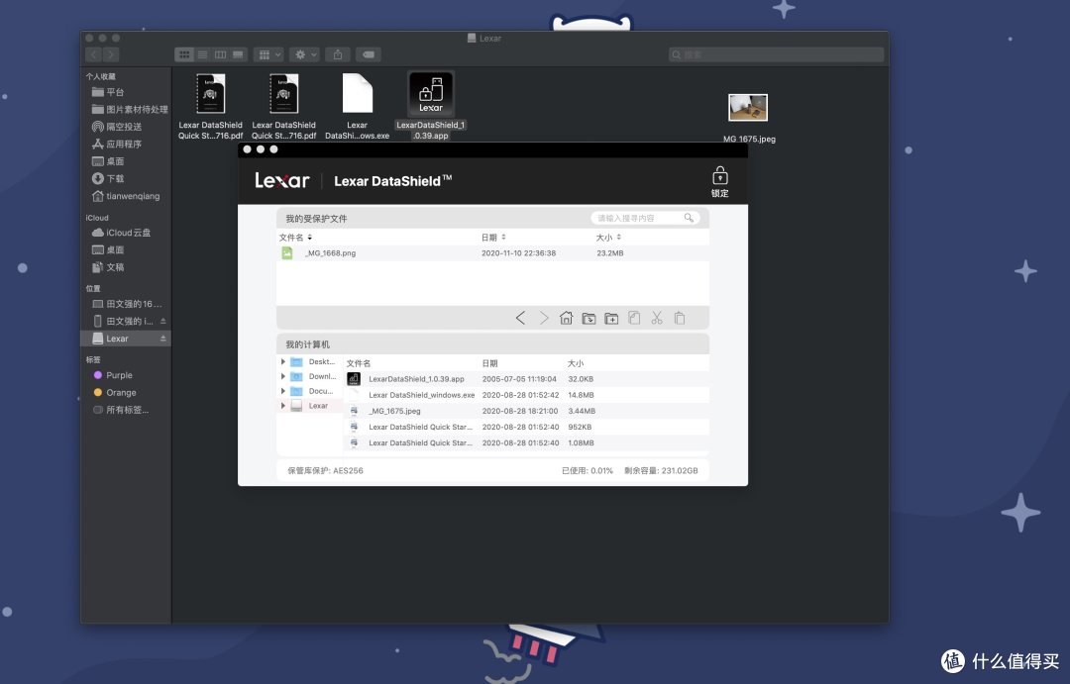Open 图片素材待处理 in Finder sidebar
The image size is (1070, 684).
tap(130, 109)
